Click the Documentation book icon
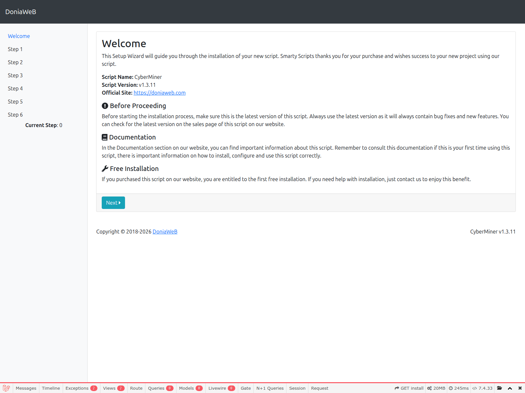 click(105, 137)
